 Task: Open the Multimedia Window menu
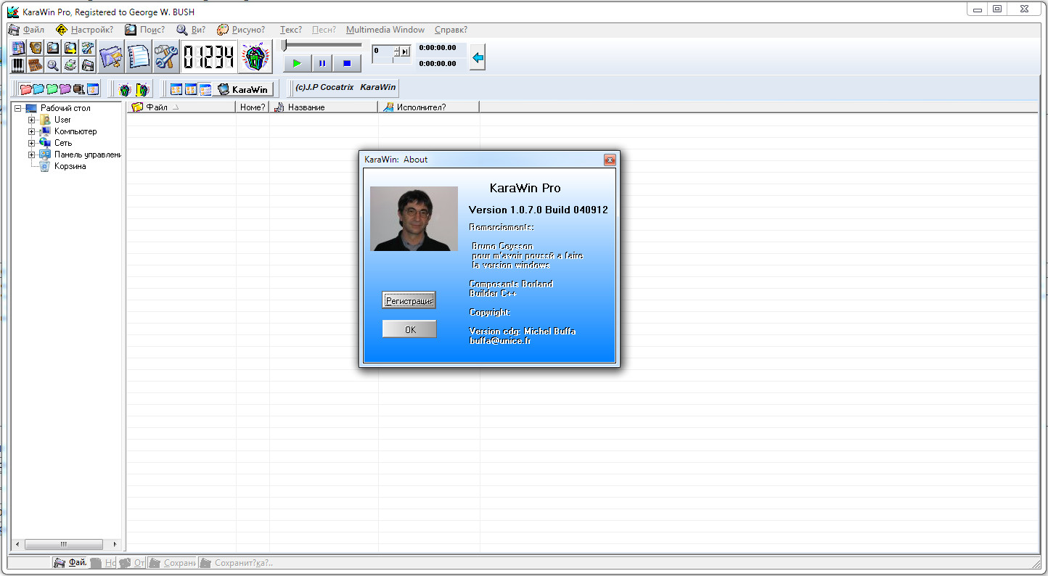coord(385,30)
